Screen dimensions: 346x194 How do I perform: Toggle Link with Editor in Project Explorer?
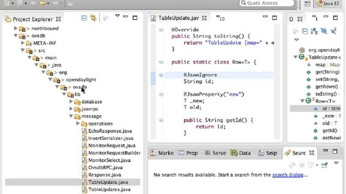coord(94,18)
